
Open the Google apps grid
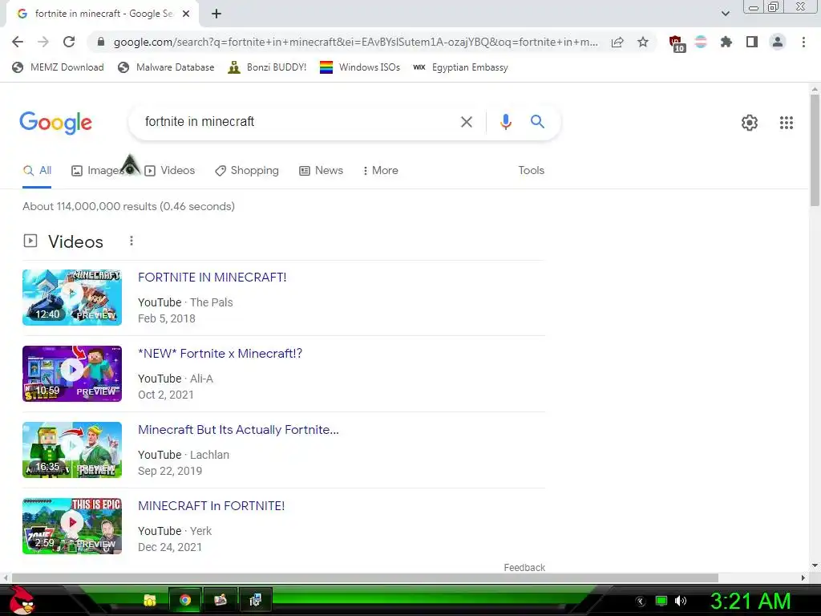pos(787,123)
